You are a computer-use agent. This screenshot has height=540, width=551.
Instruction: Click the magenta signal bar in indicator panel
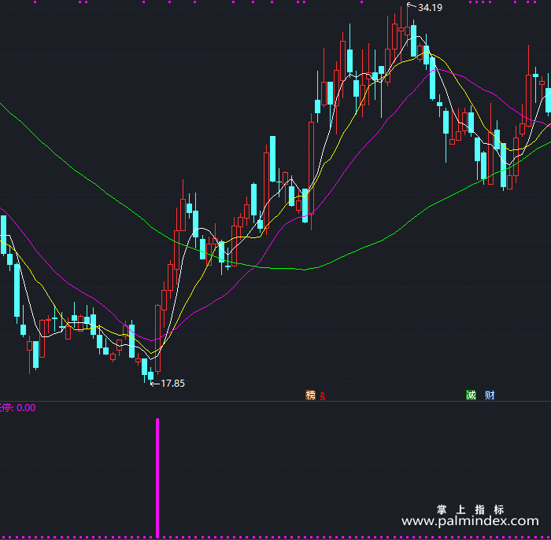[157, 478]
